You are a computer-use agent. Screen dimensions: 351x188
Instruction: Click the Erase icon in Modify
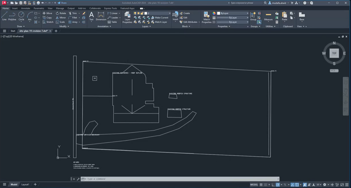84,13
